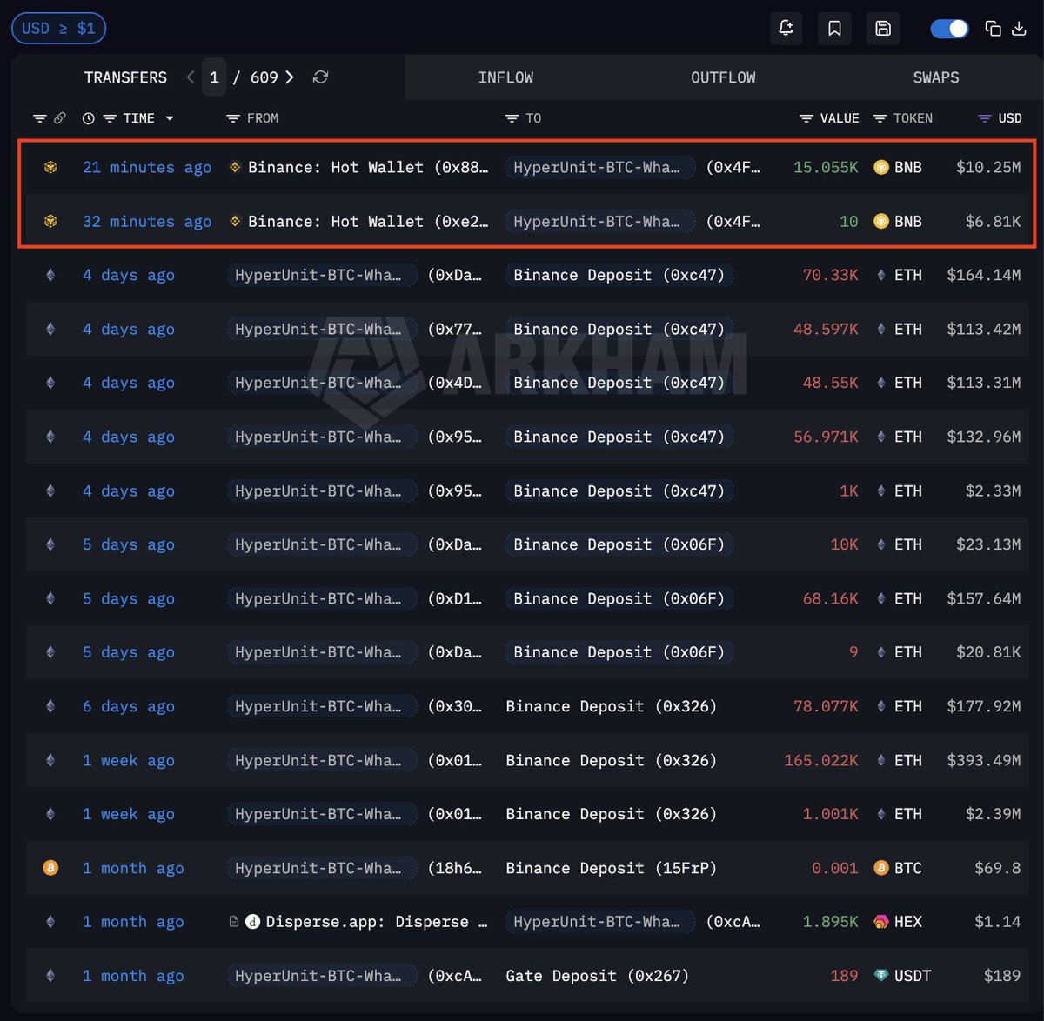1044x1021 pixels.
Task: Click BNB chain icon on 32 minutes row
Action: (x=50, y=221)
